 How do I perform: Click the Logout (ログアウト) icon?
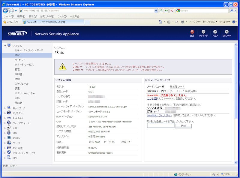pyautogui.click(x=227, y=32)
